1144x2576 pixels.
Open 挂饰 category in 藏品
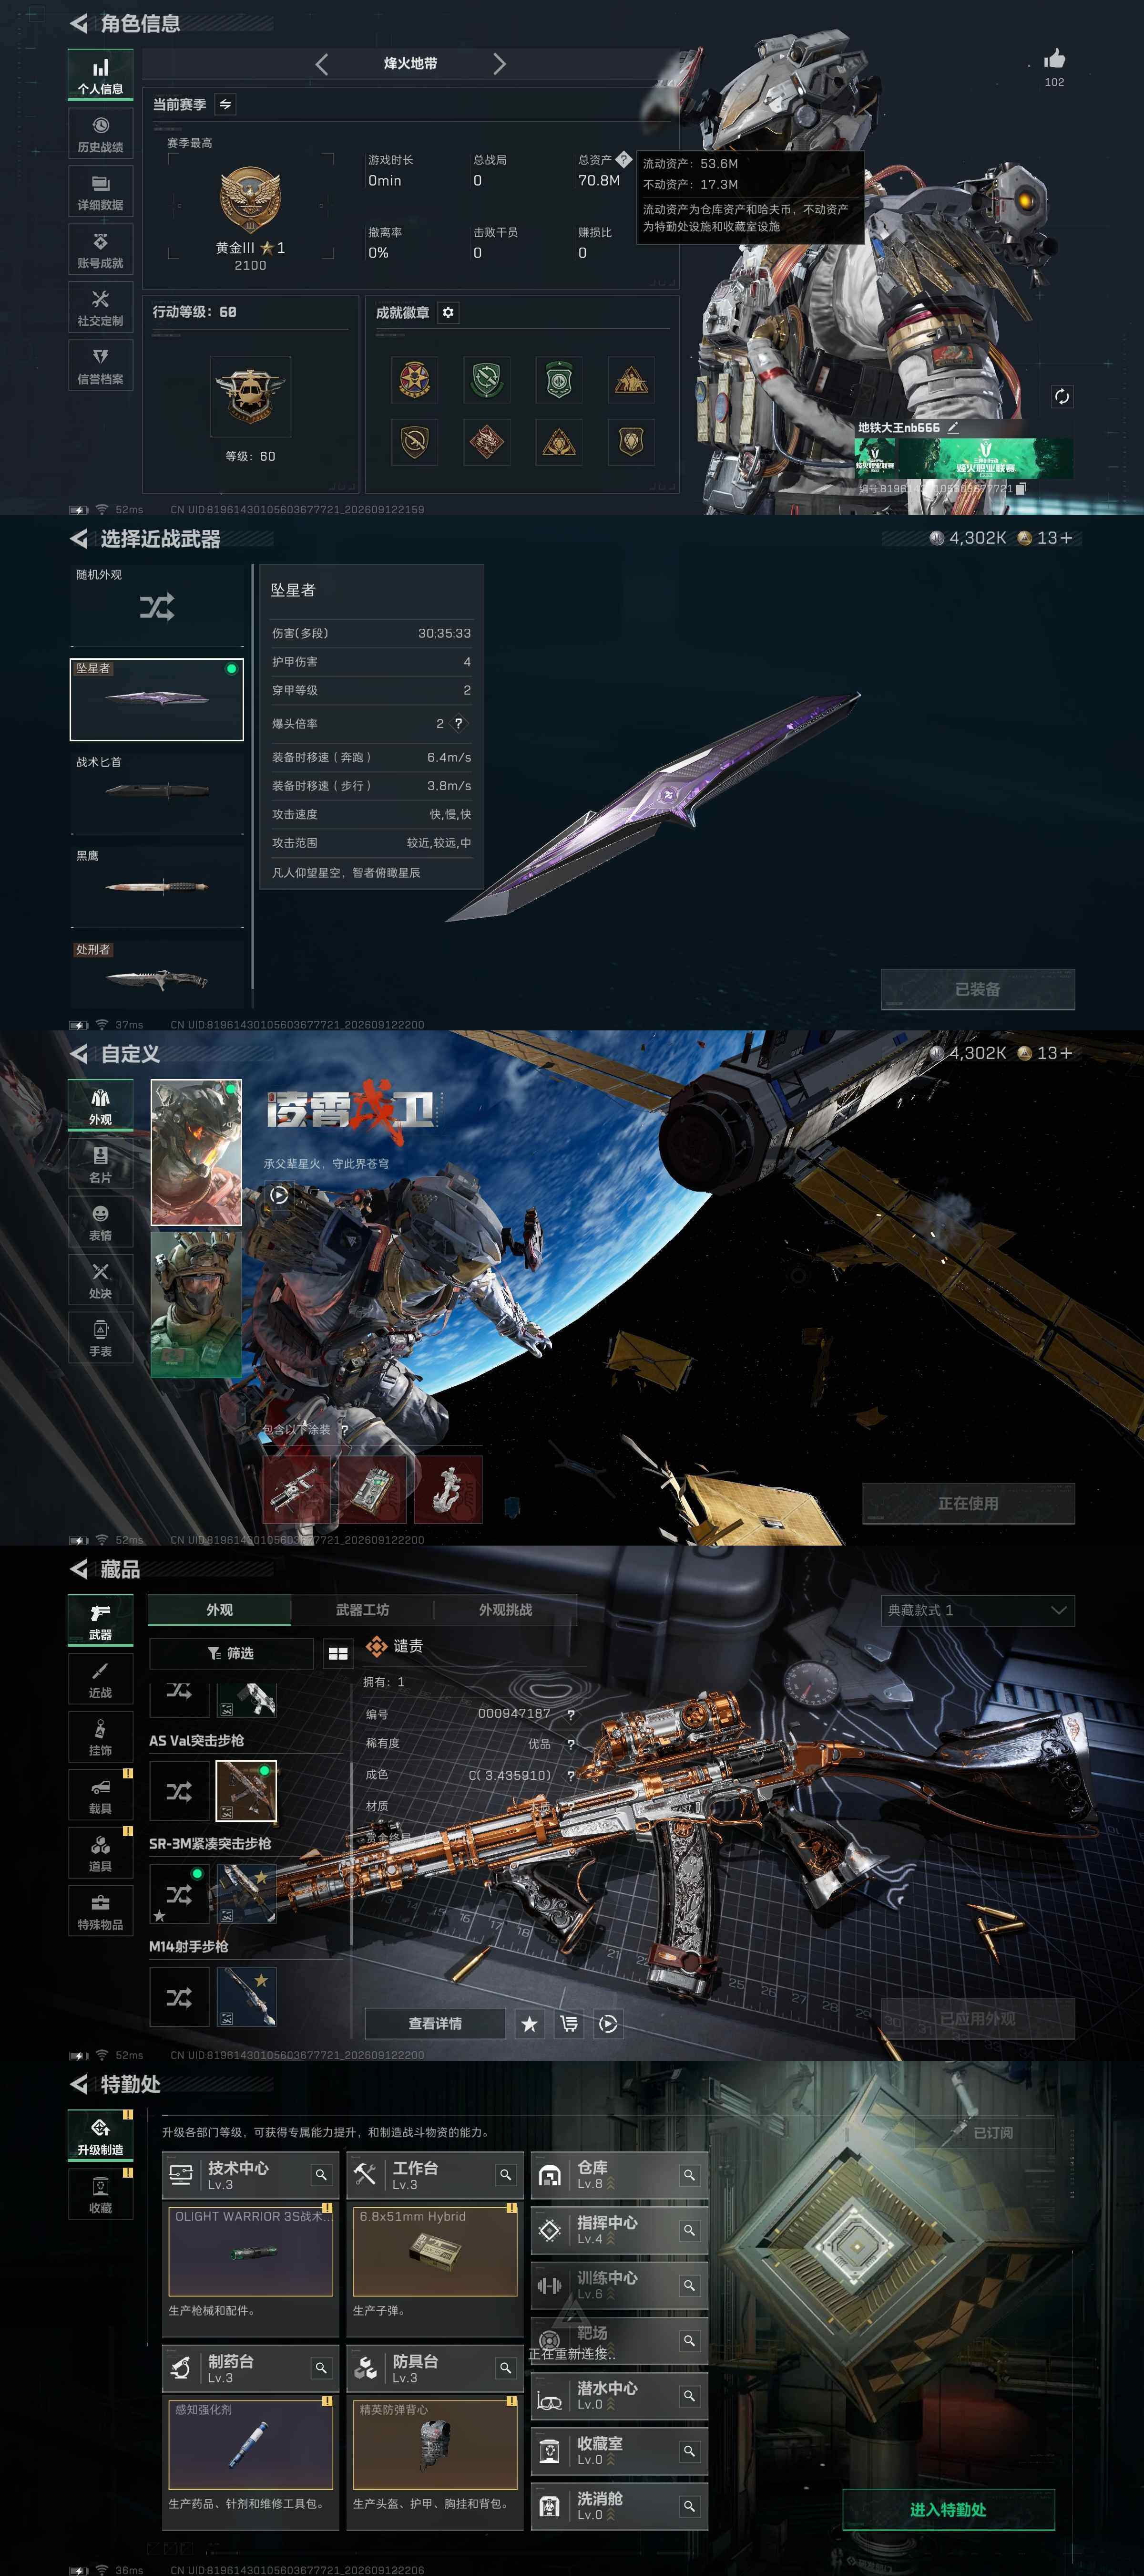pos(100,1738)
